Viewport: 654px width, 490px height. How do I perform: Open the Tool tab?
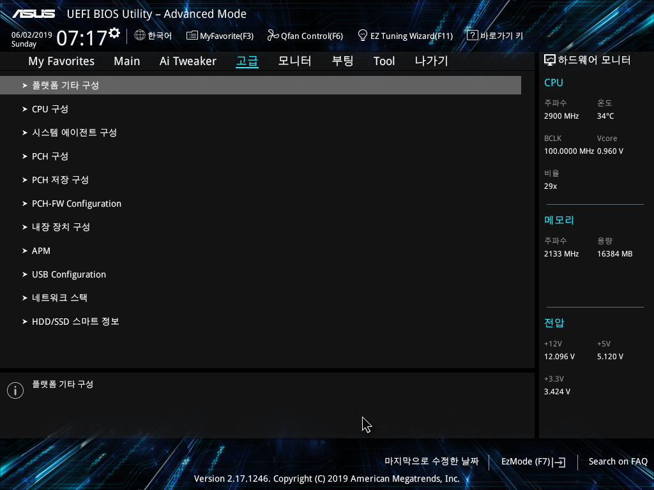pyautogui.click(x=384, y=61)
